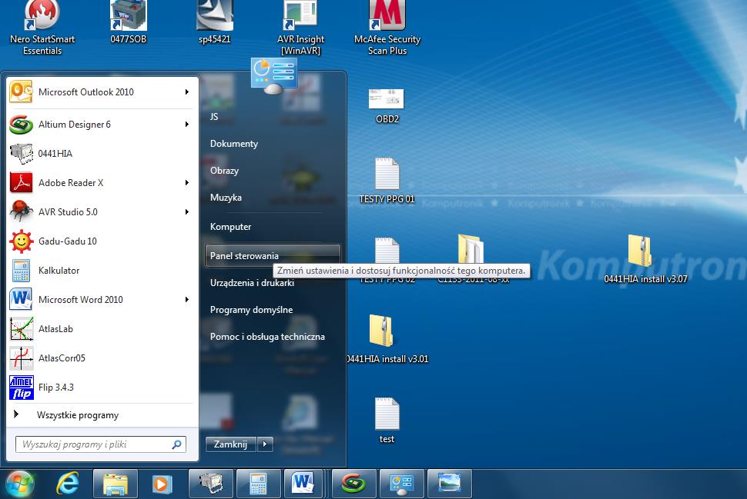Expand AVR Studio 5.0 jump list arrow
747x499 pixels.
click(x=187, y=211)
